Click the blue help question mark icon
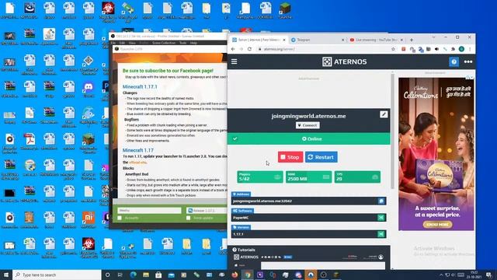Image resolution: width=497 pixels, height=280 pixels. click(x=454, y=61)
